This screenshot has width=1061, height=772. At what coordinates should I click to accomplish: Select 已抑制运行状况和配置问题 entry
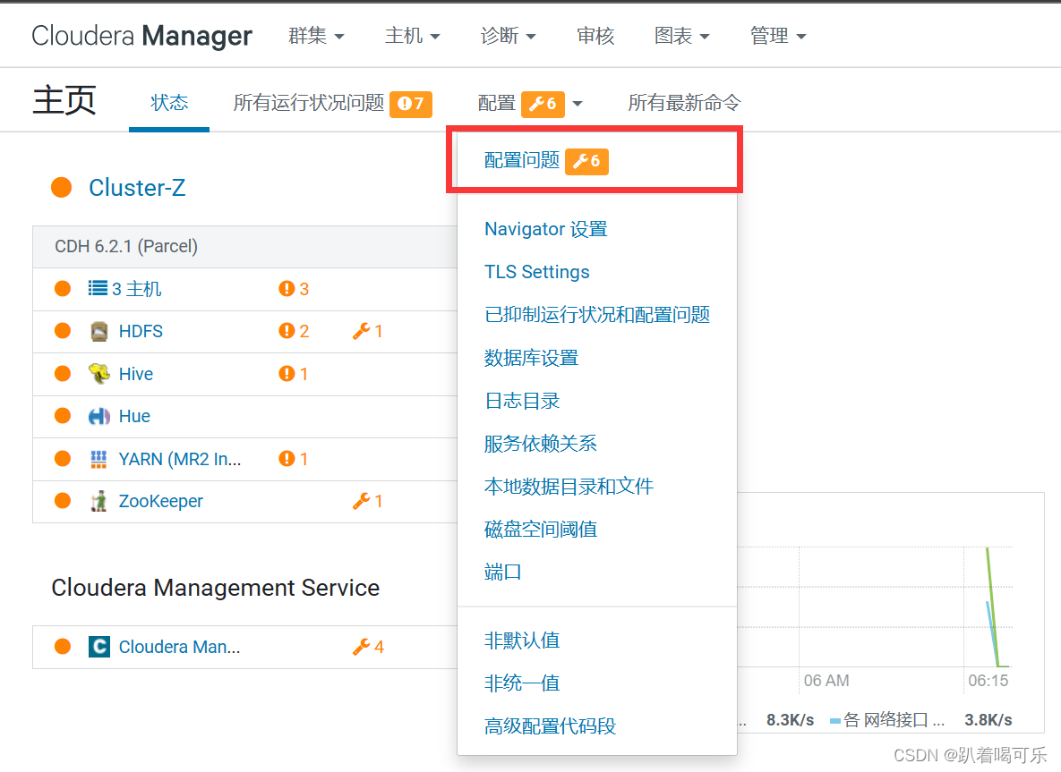click(x=597, y=314)
